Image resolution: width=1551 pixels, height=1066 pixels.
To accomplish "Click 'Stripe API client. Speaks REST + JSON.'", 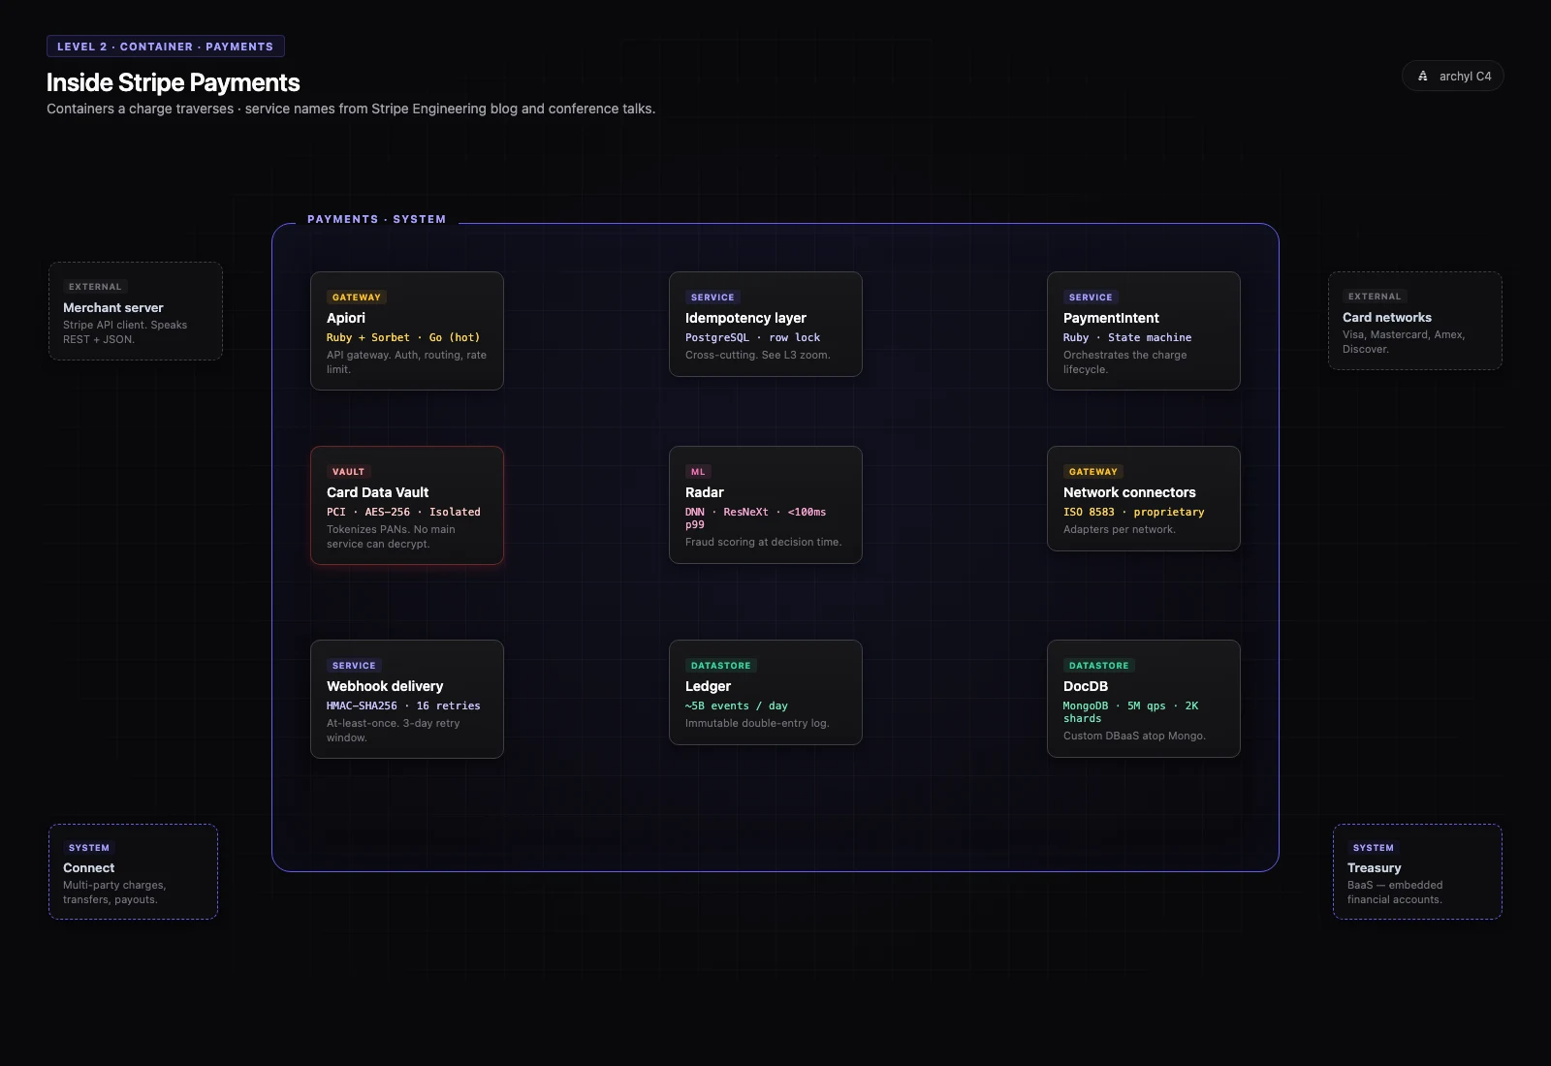I will click(x=125, y=332).
